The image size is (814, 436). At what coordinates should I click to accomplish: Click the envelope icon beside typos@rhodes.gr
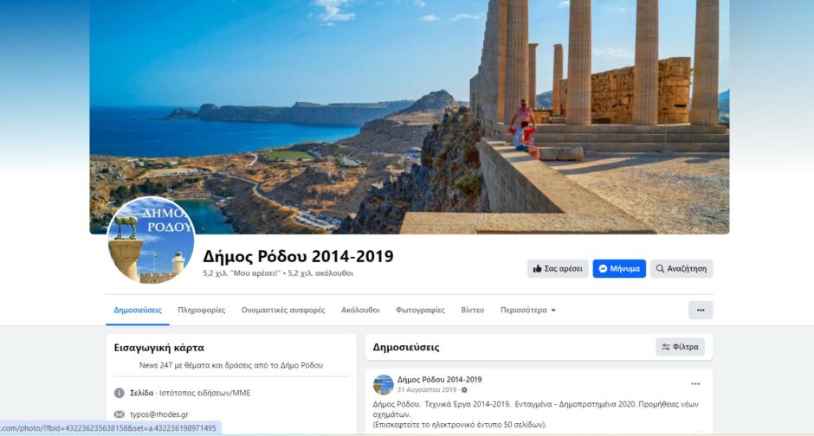pyautogui.click(x=120, y=414)
